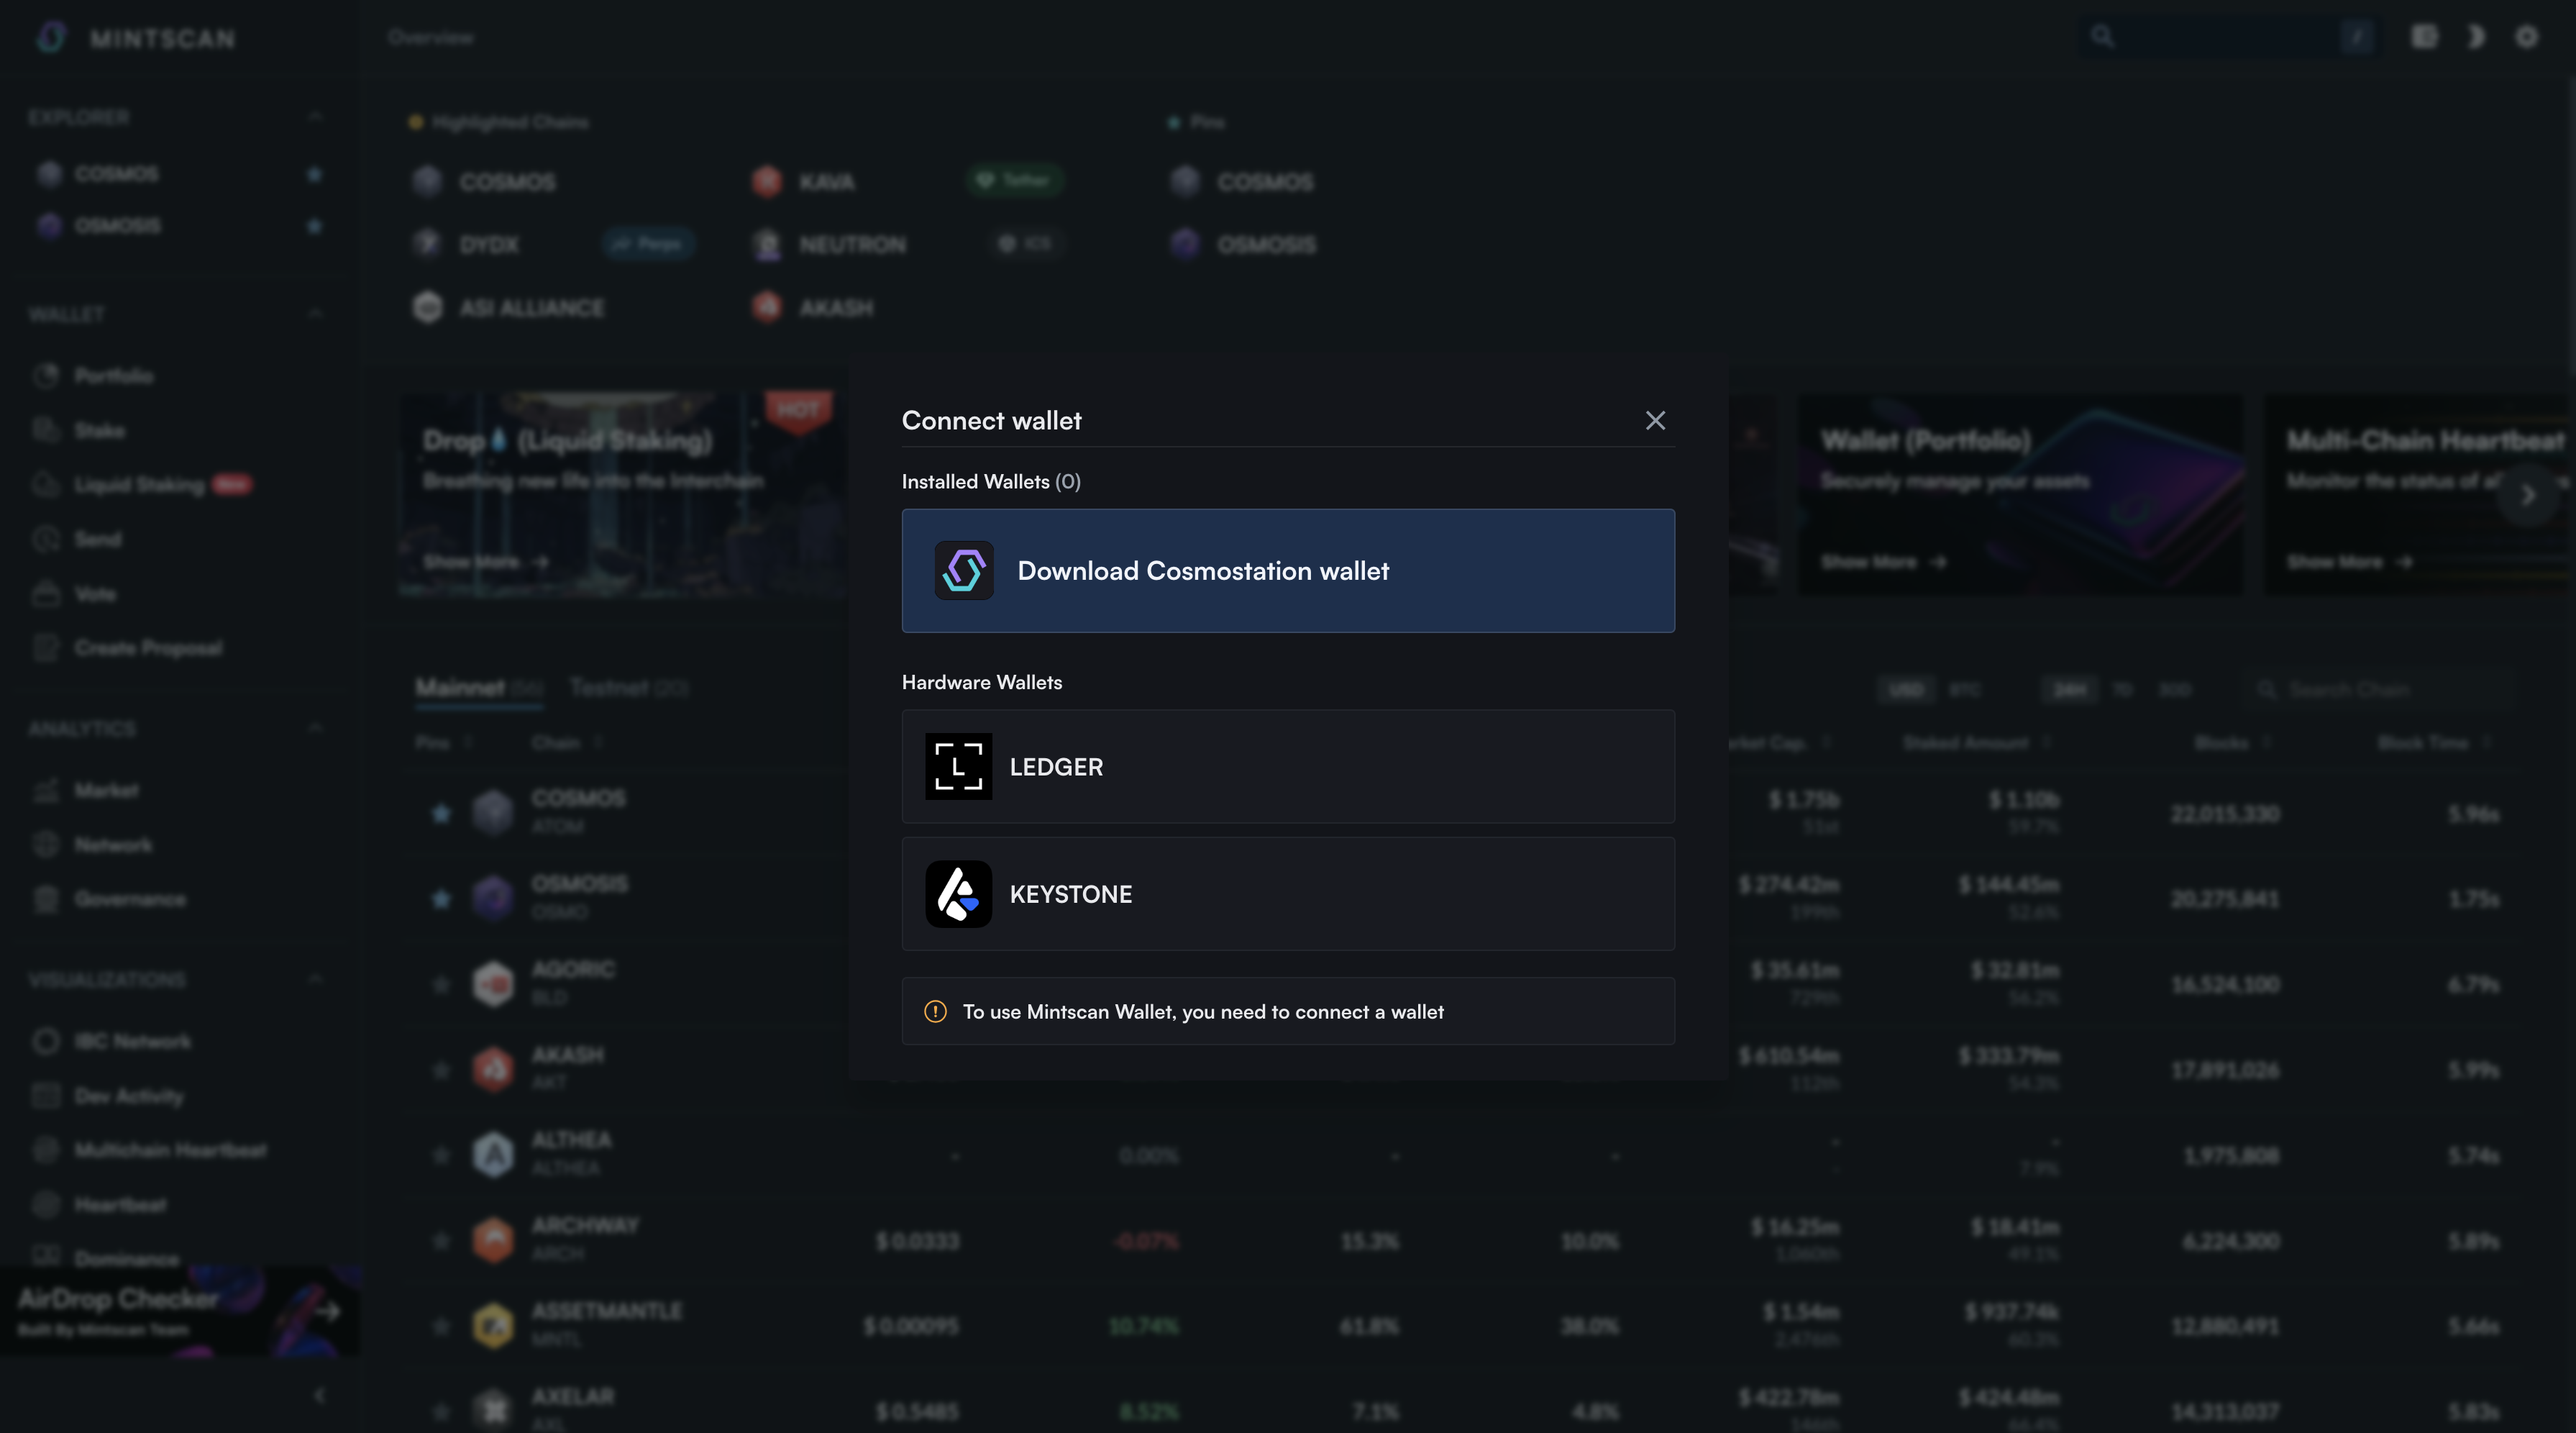Select the LEDGER hardware wallet option

(1288, 767)
